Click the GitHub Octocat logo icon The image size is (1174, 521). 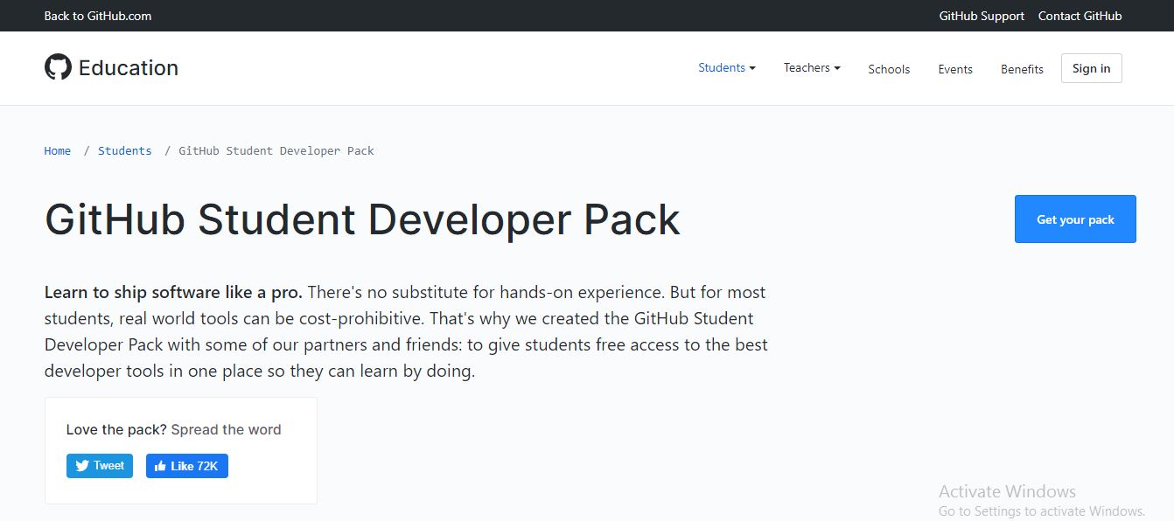tap(58, 67)
